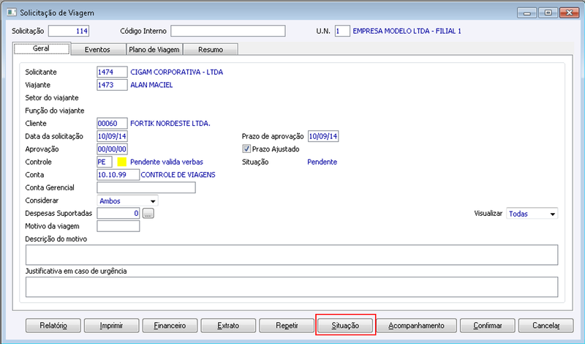The width and height of the screenshot is (585, 344).
Task: Switch to the Geral tab
Action: coord(42,48)
